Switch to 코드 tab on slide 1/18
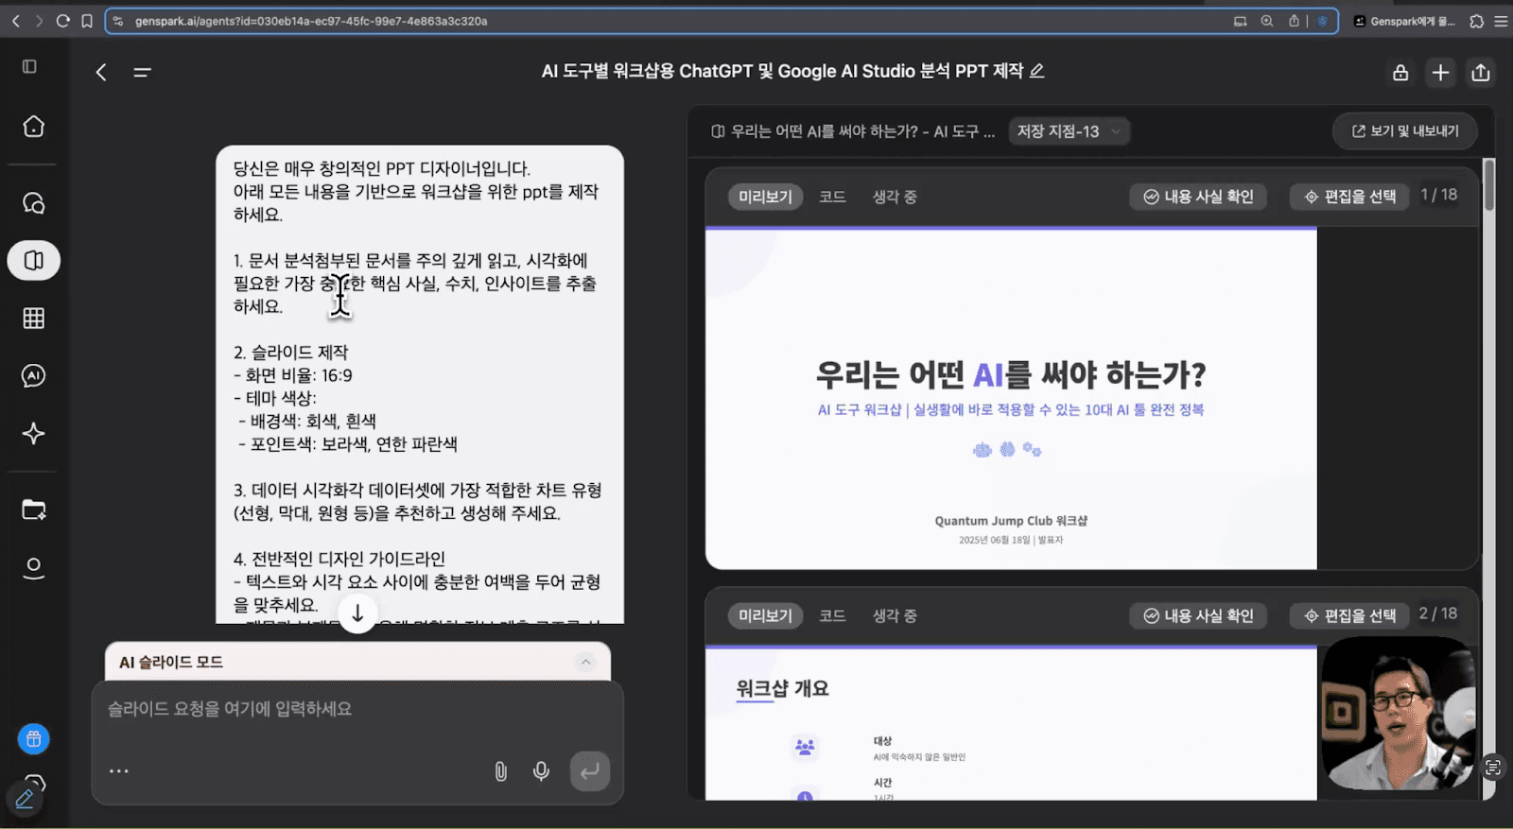 (832, 197)
